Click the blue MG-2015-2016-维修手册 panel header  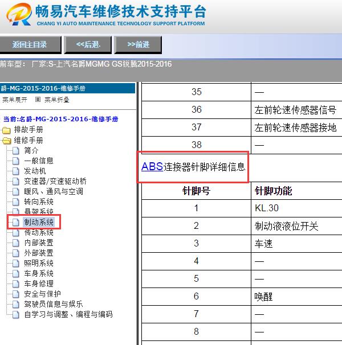(x=67, y=88)
